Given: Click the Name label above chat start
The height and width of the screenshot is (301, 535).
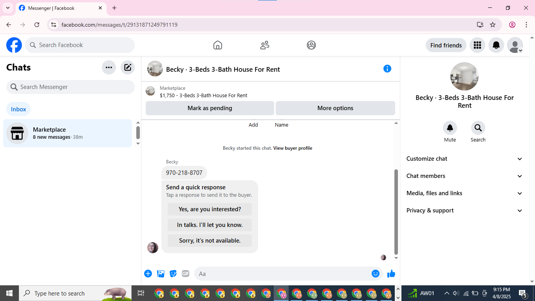Looking at the screenshot, I should point(282,125).
